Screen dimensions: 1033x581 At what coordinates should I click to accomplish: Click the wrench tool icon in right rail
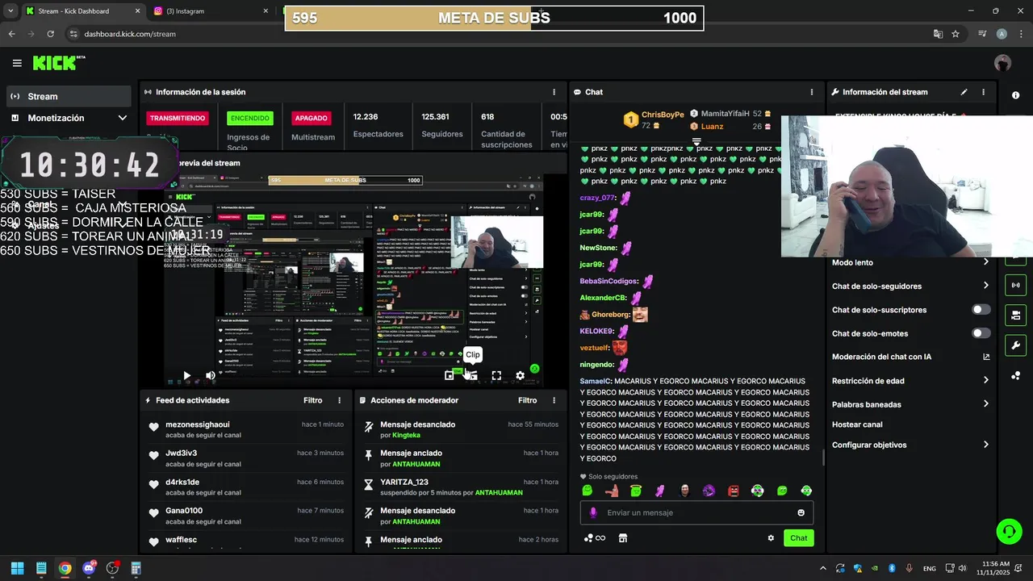click(1015, 345)
